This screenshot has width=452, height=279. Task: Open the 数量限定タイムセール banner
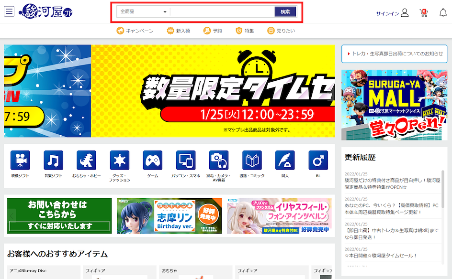pos(213,91)
